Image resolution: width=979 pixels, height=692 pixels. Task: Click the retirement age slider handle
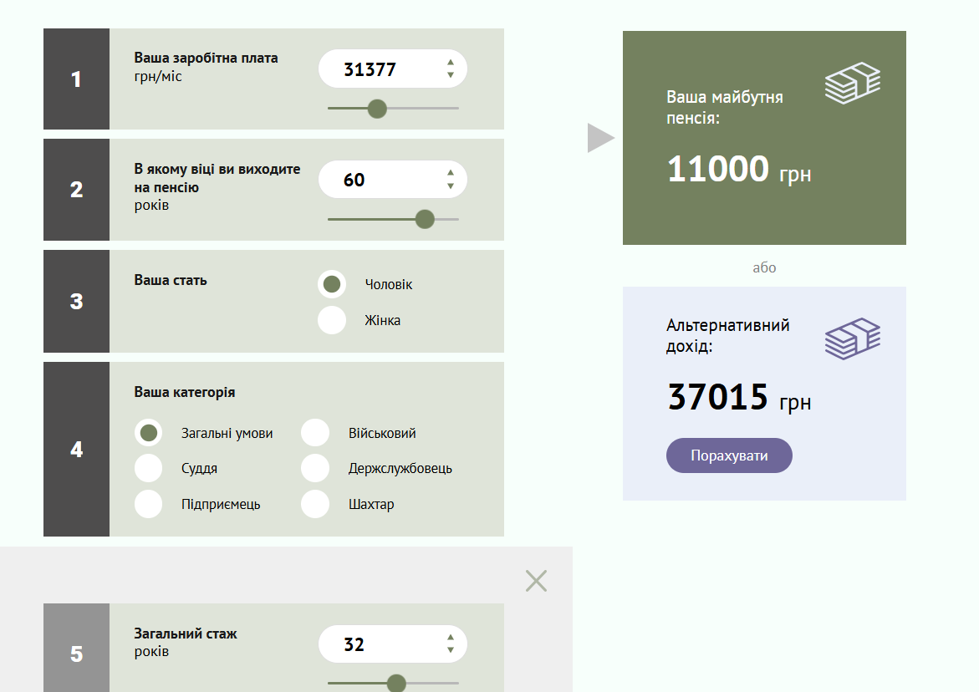coord(425,219)
